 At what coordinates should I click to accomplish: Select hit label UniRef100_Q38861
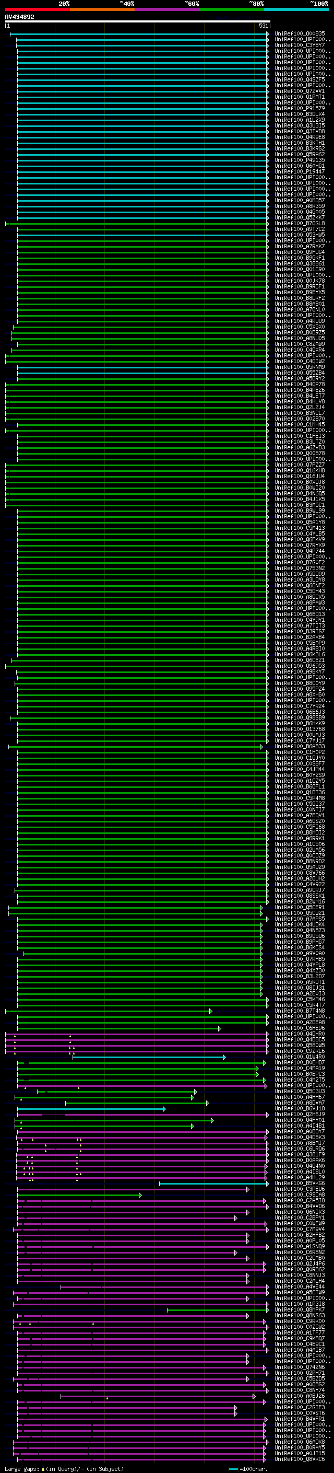(299, 263)
